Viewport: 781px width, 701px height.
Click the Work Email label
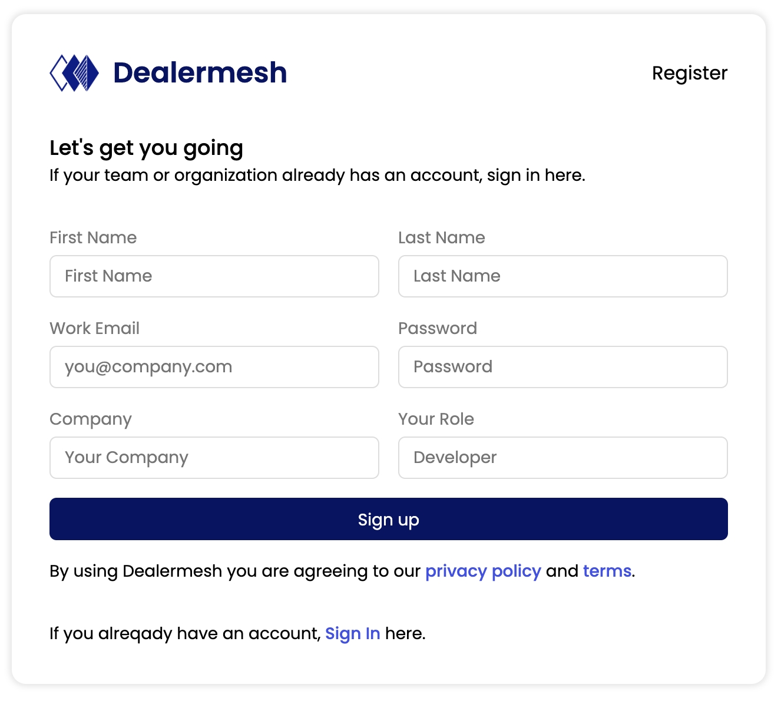pyautogui.click(x=94, y=328)
